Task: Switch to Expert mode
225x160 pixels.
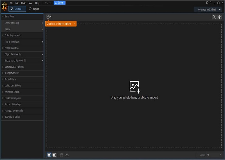Action: pos(34,9)
